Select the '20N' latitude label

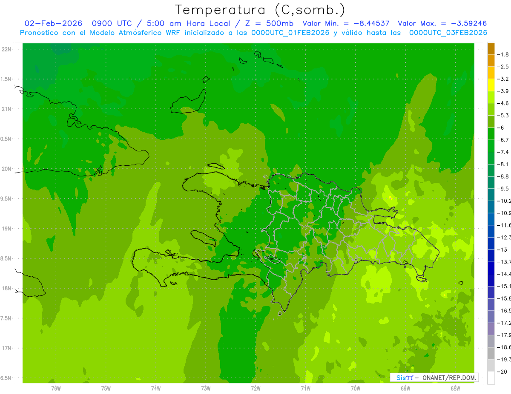pos(6,169)
